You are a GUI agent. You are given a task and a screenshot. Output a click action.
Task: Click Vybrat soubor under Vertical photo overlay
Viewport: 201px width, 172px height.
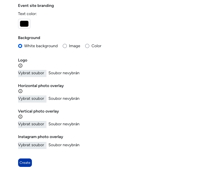click(x=32, y=125)
